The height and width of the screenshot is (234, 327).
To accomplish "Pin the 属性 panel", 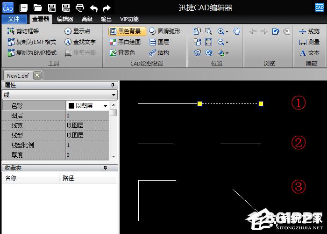I will click(x=113, y=85).
